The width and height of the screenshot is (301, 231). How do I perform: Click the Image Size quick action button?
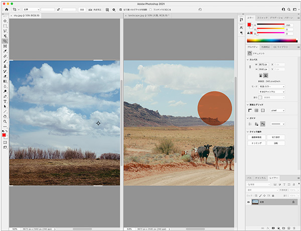[x=256, y=137]
